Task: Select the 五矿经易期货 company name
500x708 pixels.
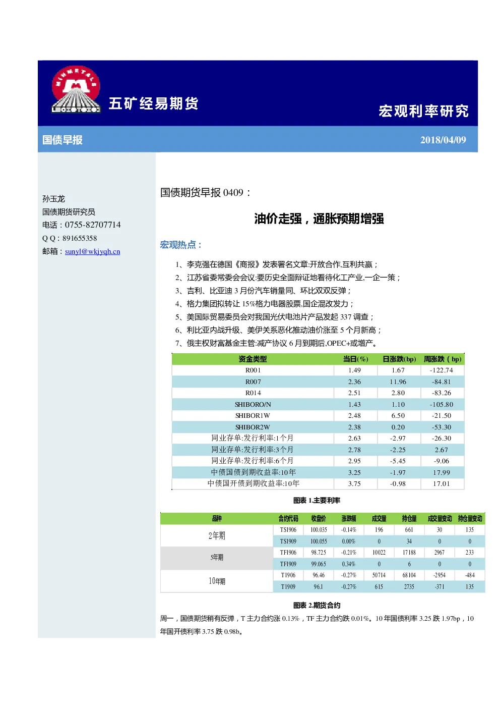Action: (154, 103)
